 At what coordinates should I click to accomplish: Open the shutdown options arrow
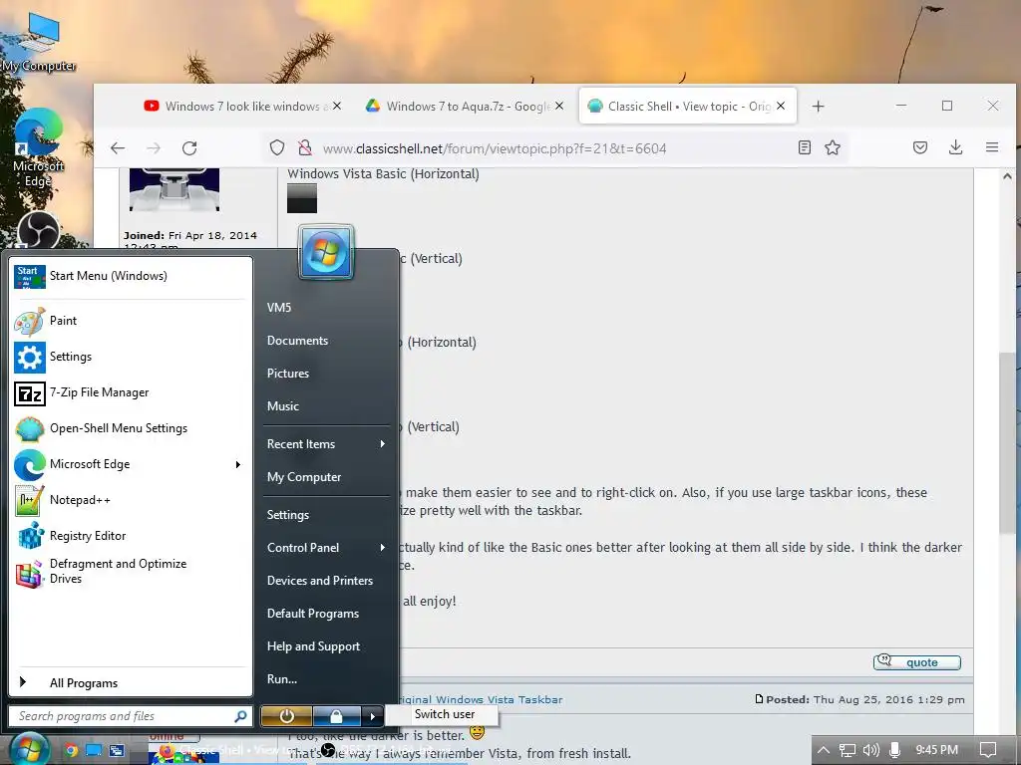(372, 716)
